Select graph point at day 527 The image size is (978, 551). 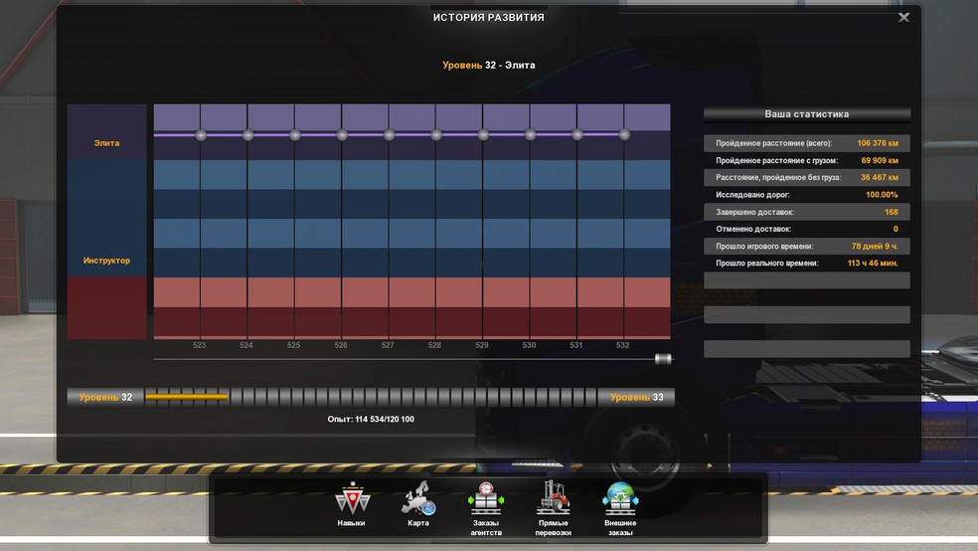(389, 135)
